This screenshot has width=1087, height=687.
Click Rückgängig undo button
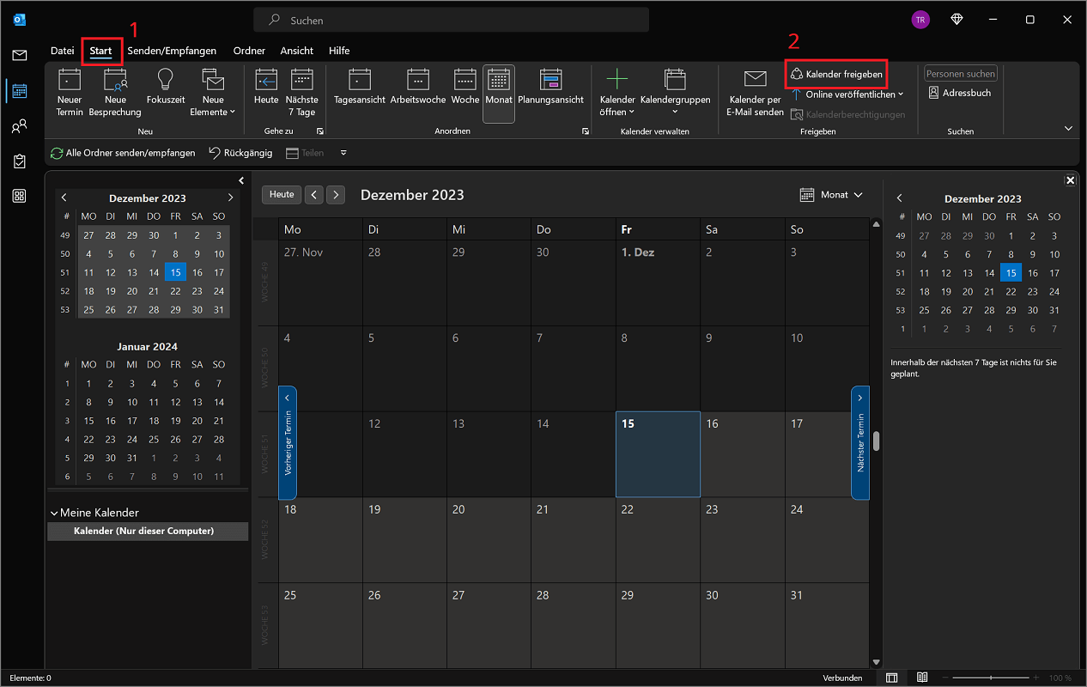click(x=240, y=153)
